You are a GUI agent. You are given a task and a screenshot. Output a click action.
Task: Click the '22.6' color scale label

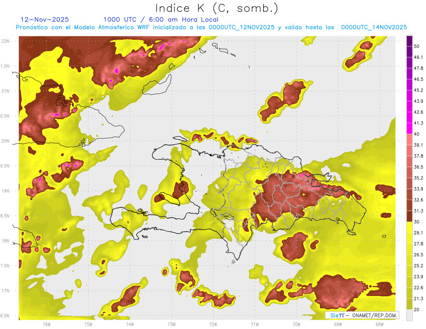(x=419, y=288)
